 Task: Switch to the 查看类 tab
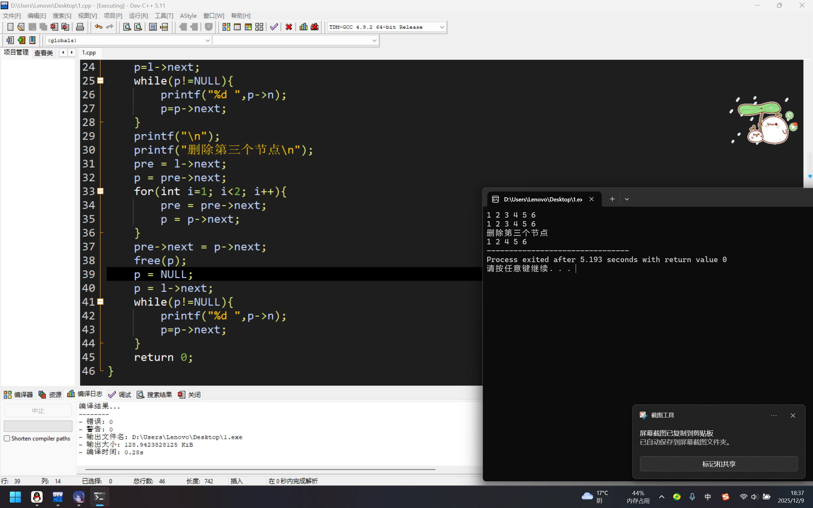click(x=43, y=53)
